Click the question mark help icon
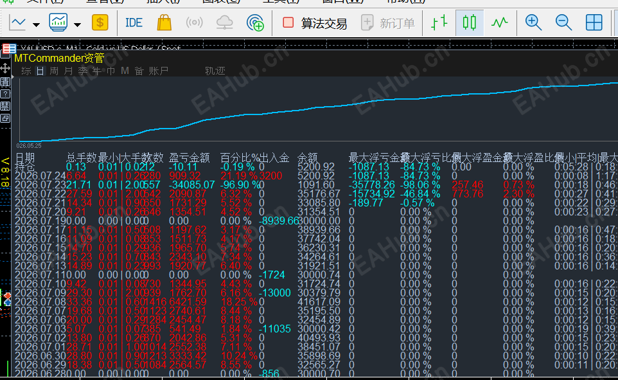Viewport: 618px width, 380px height. [5, 94]
